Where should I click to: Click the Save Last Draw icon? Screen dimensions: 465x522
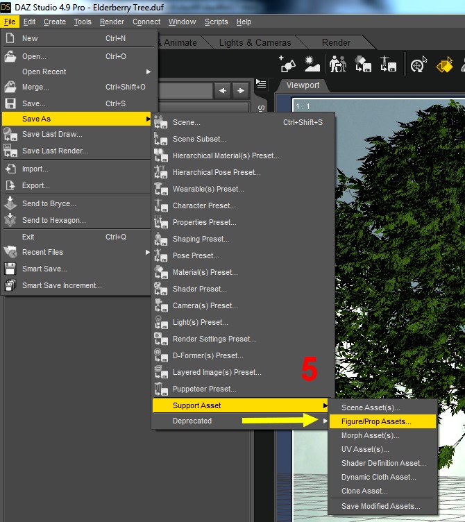(x=10, y=134)
